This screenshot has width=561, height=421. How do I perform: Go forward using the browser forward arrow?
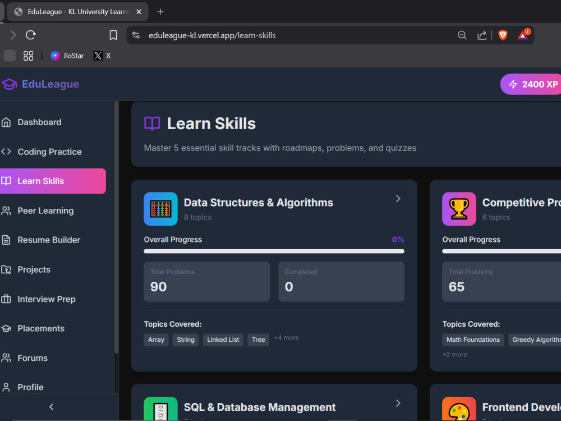[13, 35]
